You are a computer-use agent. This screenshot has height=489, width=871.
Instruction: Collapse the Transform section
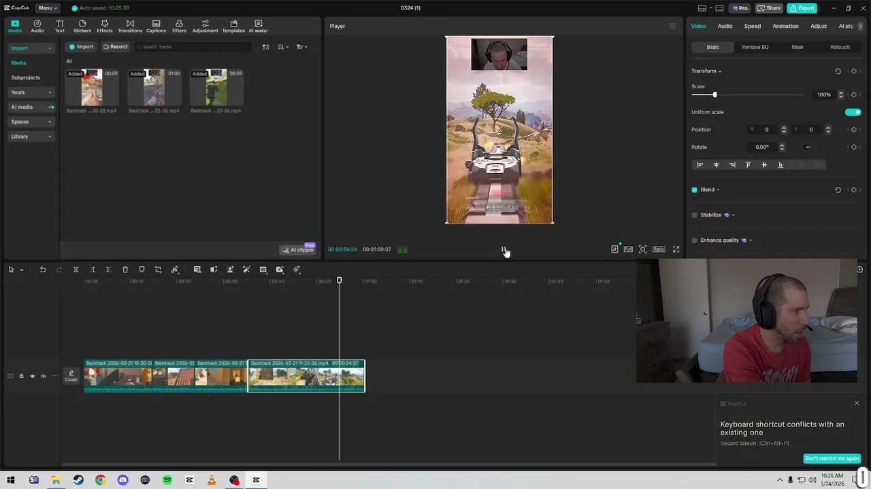pos(720,71)
